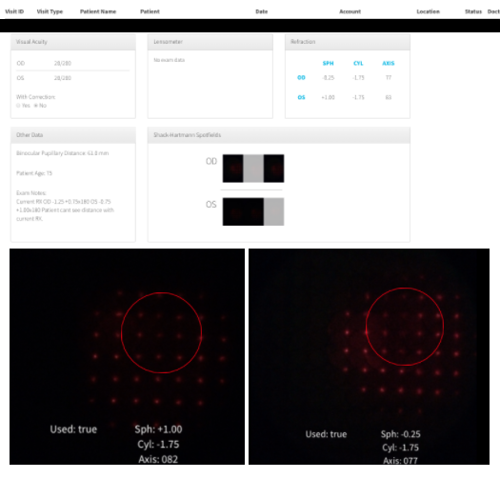Click the Account column header

point(350,11)
